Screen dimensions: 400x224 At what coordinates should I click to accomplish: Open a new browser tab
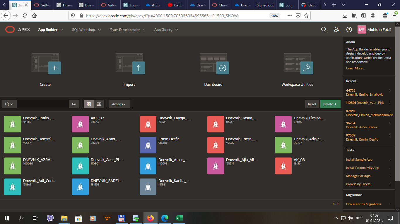click(x=334, y=5)
